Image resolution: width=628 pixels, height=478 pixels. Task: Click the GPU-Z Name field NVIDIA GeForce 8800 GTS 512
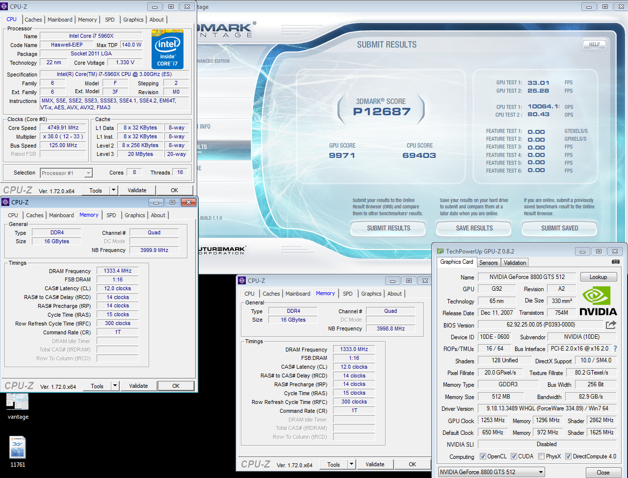[x=527, y=277]
